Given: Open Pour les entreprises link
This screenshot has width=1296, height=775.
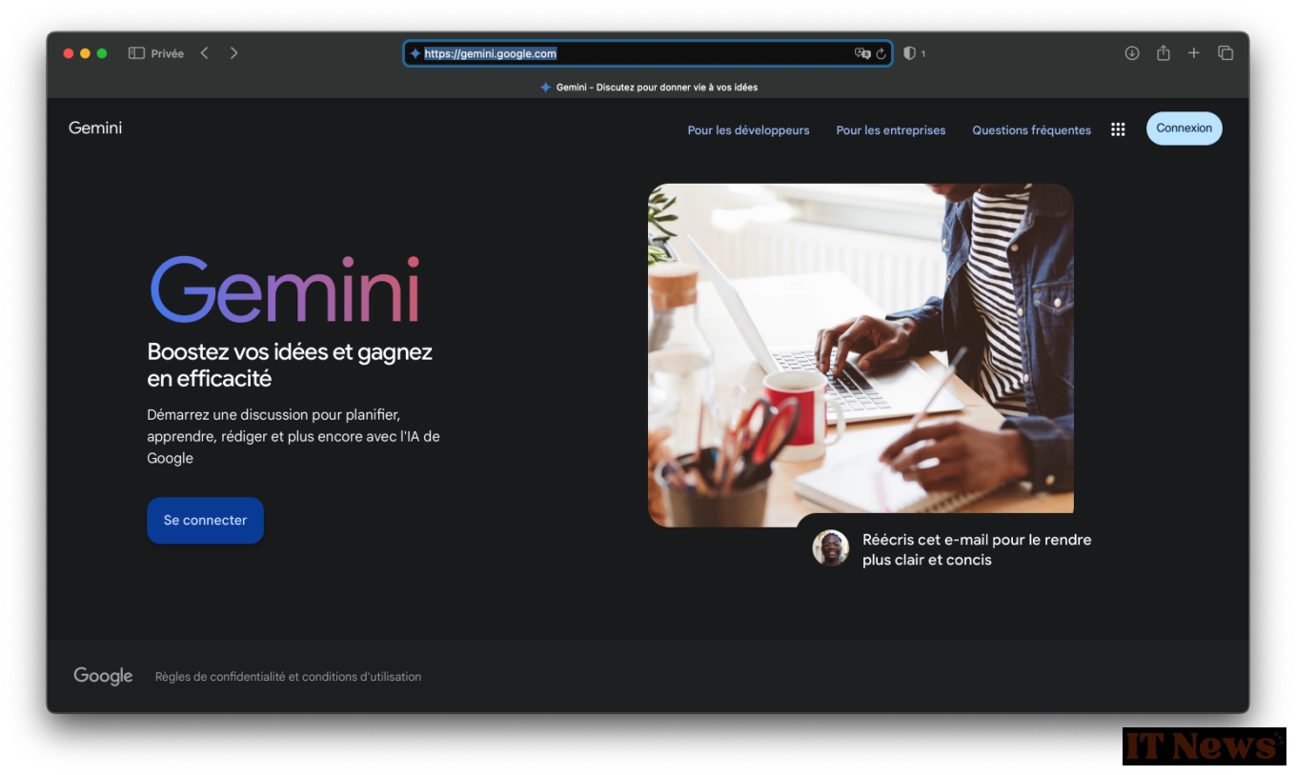Looking at the screenshot, I should pos(891,130).
